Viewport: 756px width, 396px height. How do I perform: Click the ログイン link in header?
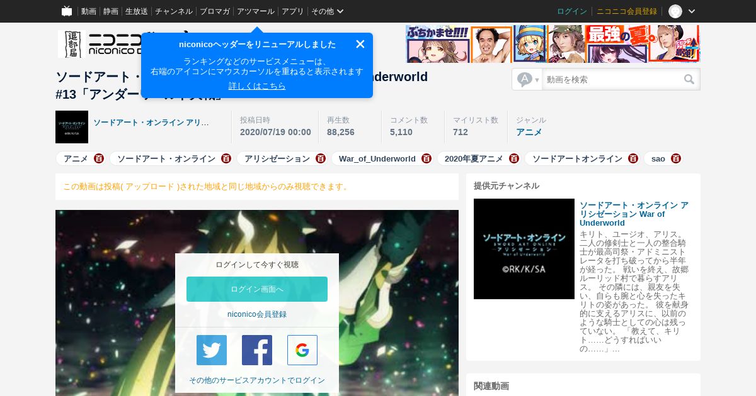click(572, 11)
